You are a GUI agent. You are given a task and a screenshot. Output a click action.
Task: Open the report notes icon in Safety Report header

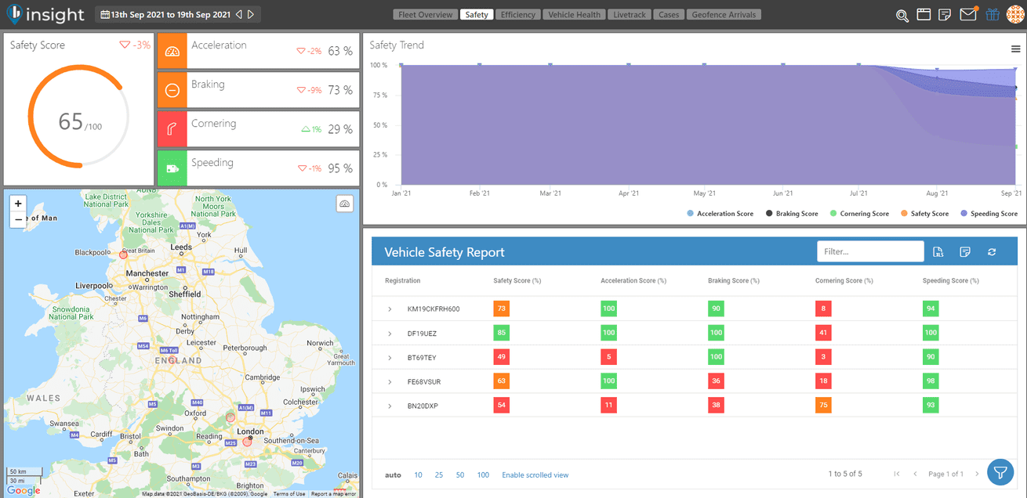tap(965, 251)
